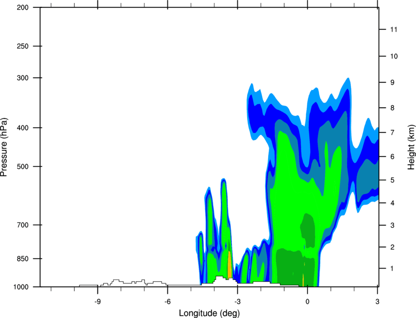Click height tick label 10
Viewport: 416px width, 318px height.
click(394, 56)
